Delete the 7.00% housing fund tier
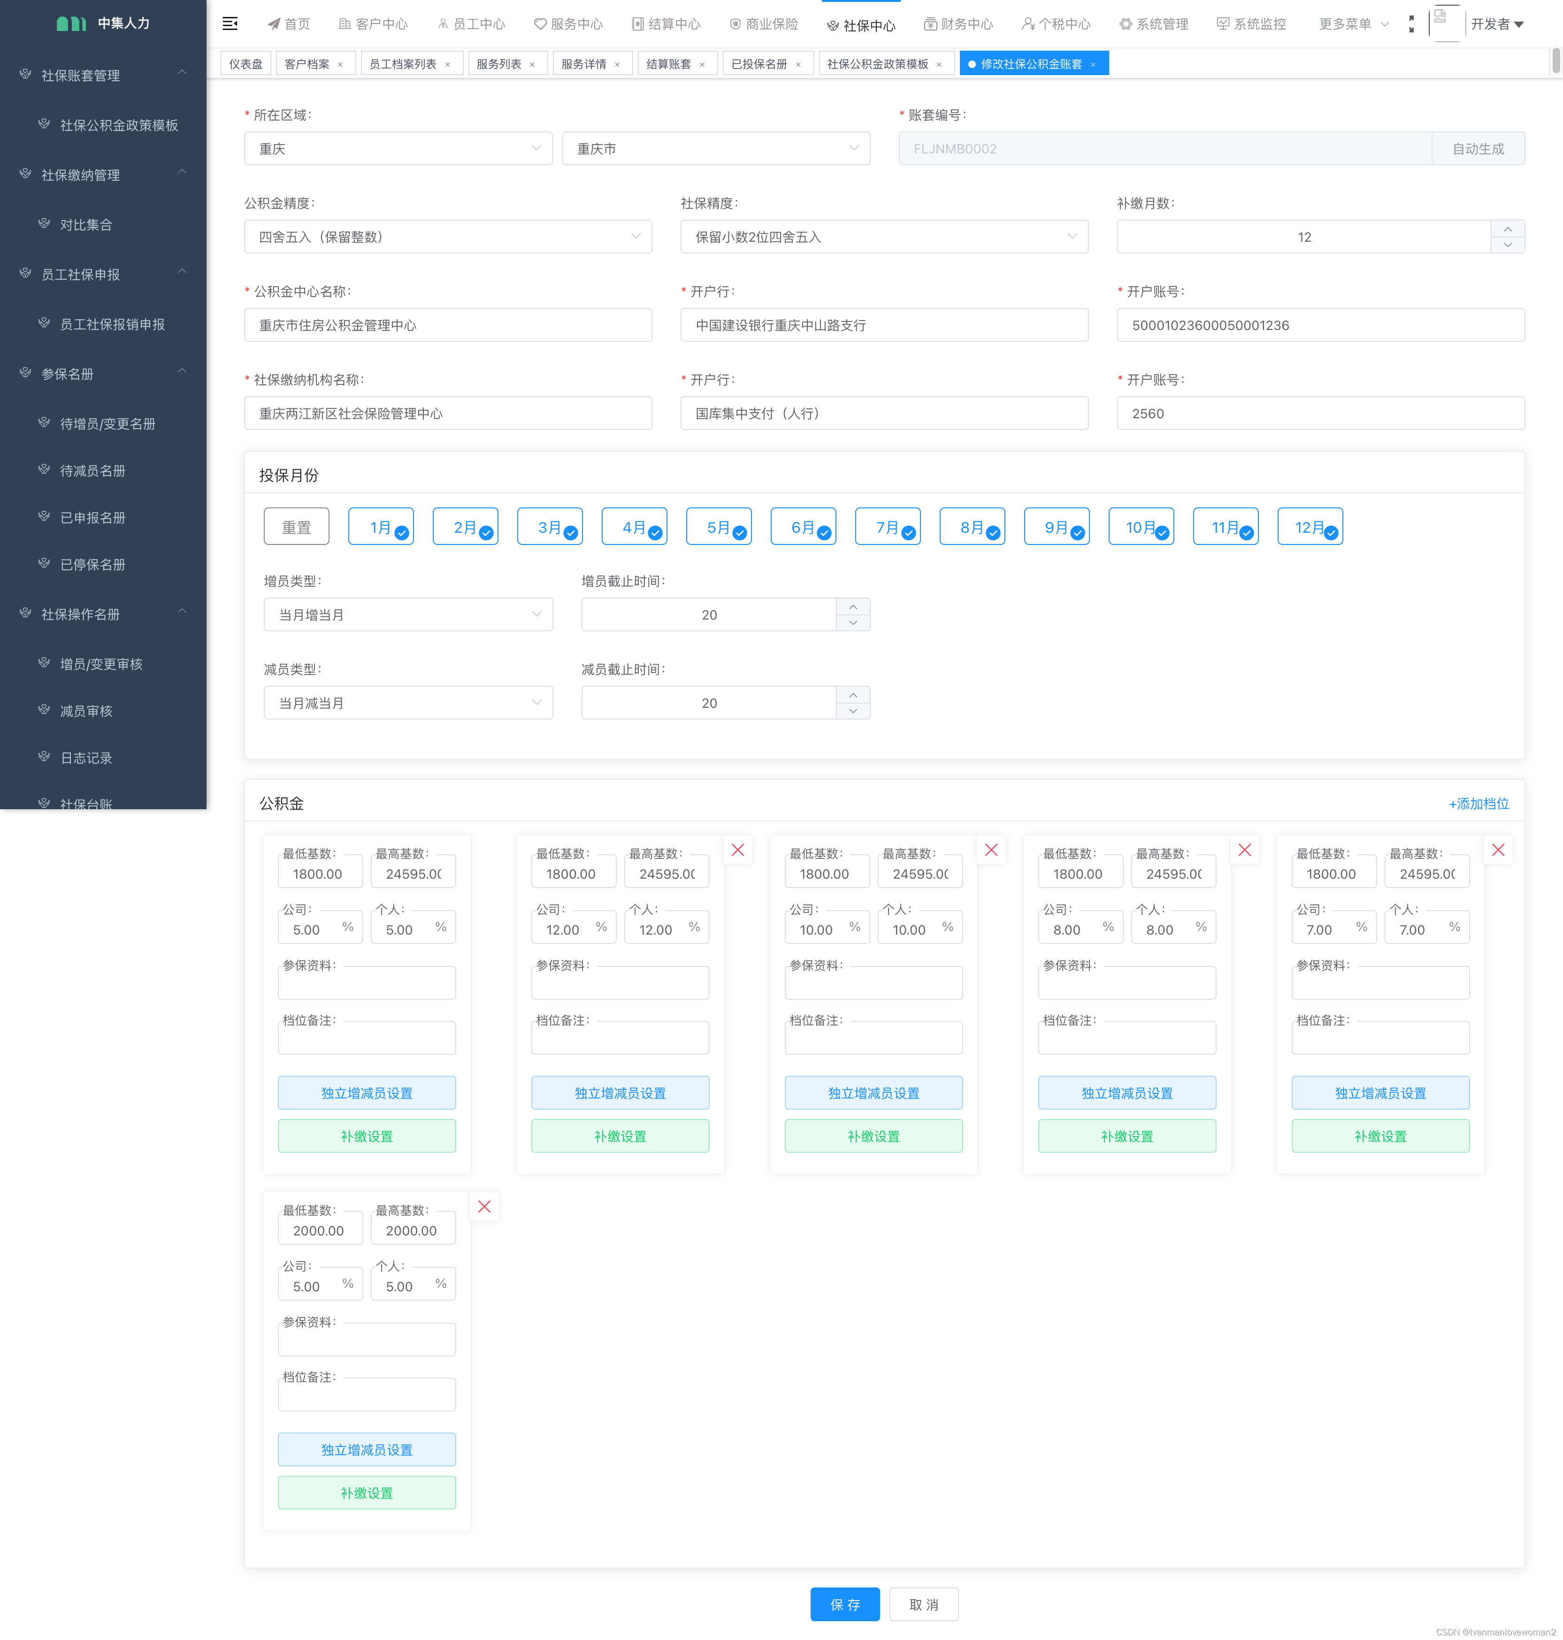This screenshot has width=1563, height=1640. click(1498, 850)
